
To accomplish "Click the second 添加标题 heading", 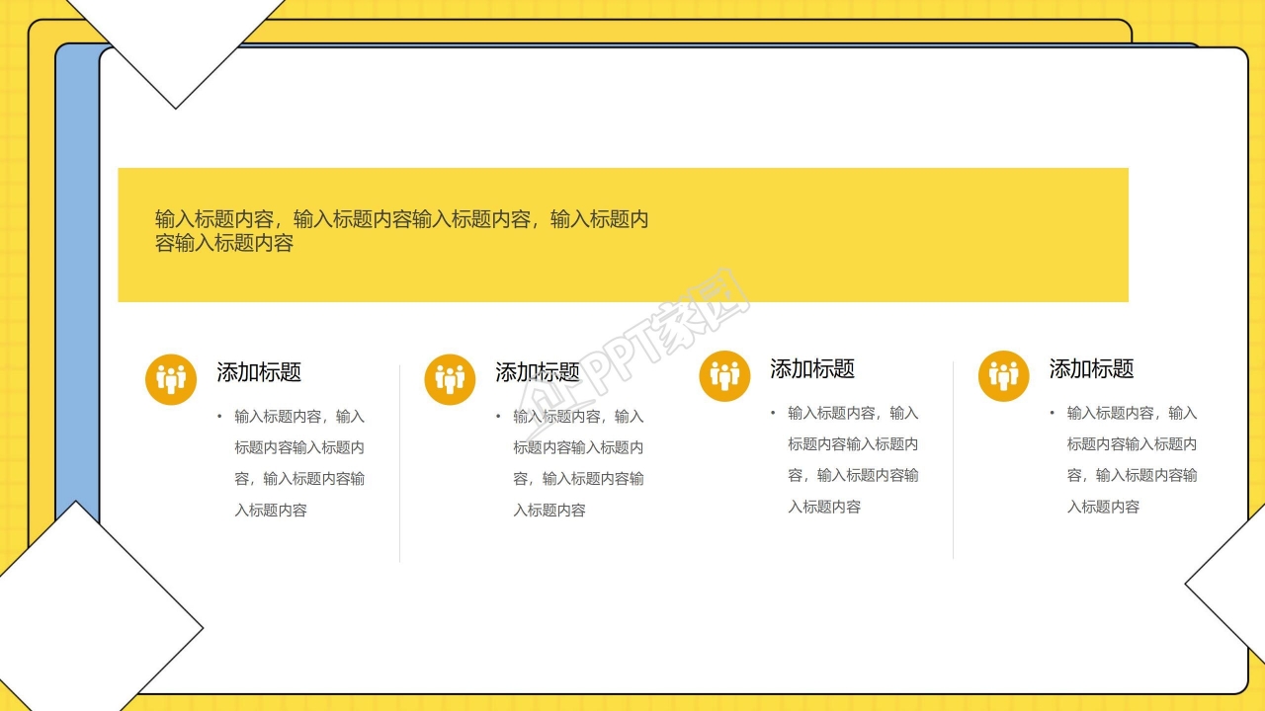I will [540, 372].
